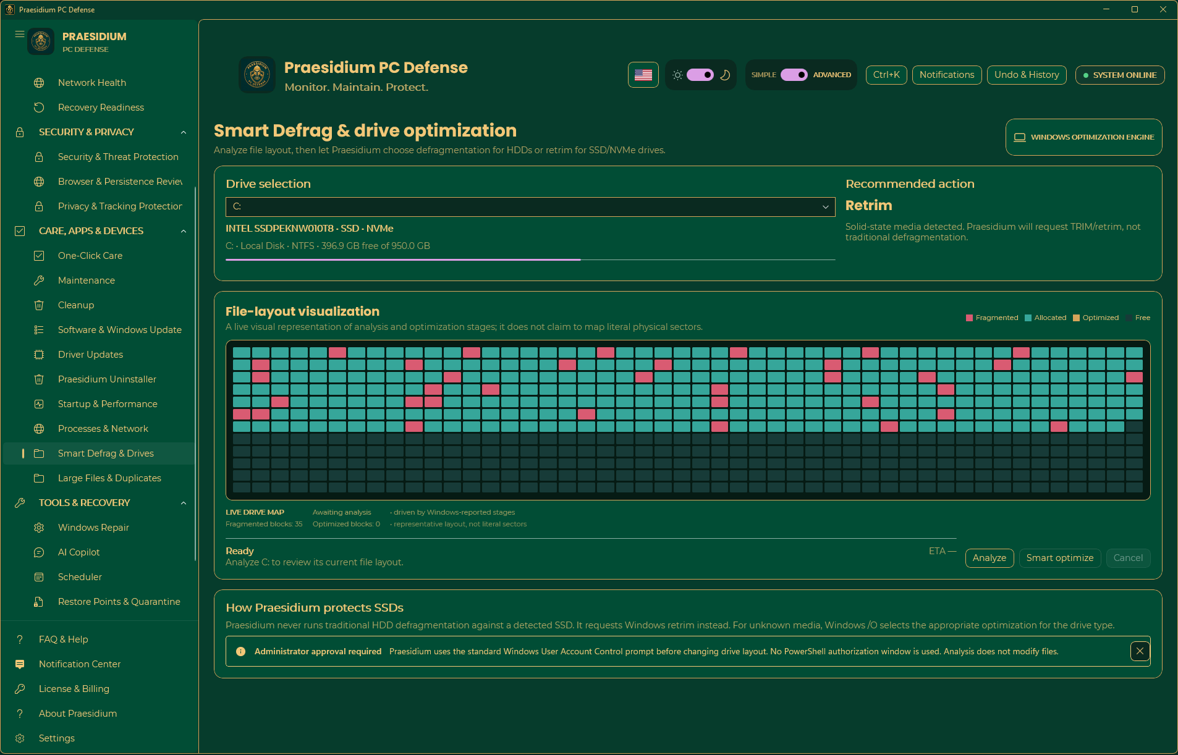1178x755 pixels.
Task: Collapse the Care, Apps & Devices section chevron
Action: (184, 231)
